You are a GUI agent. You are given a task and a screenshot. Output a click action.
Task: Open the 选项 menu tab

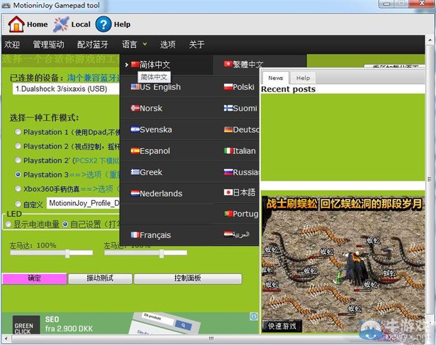[x=168, y=44]
